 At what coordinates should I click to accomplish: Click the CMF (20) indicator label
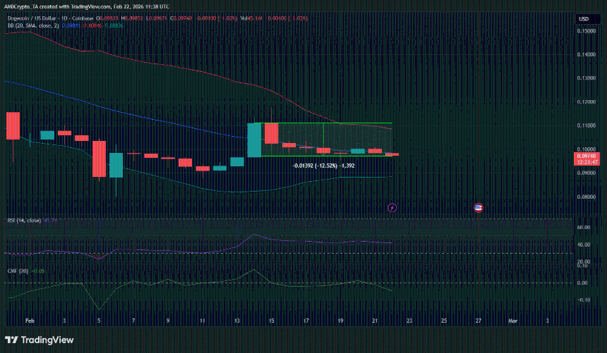click(18, 271)
